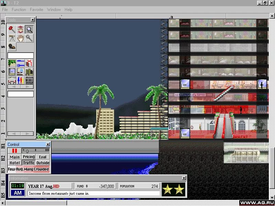Click the 'Income from restaurants just came in.' message
The width and height of the screenshot is (275, 206).
pos(59,193)
